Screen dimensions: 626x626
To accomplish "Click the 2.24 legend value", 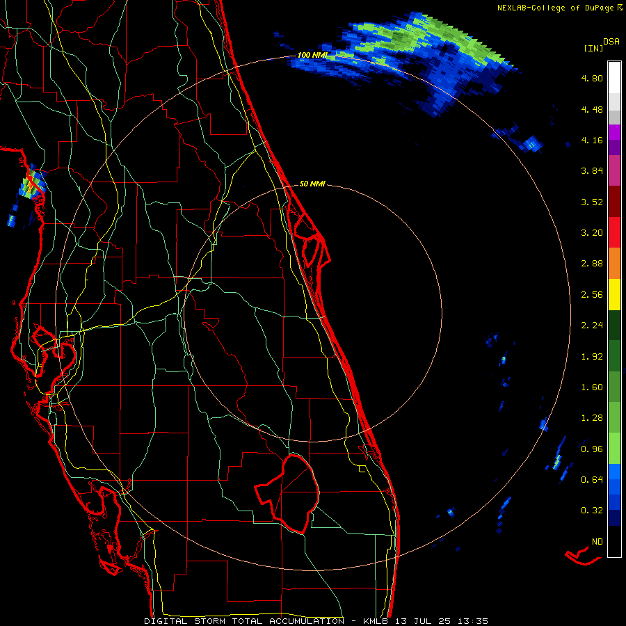I will click(x=592, y=325).
